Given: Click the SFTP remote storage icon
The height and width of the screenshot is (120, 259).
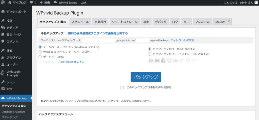Looking at the screenshot, I should pyautogui.click(x=157, y=61).
